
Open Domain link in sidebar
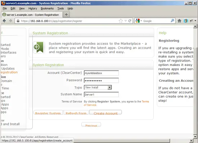pyautogui.click(x=6, y=81)
